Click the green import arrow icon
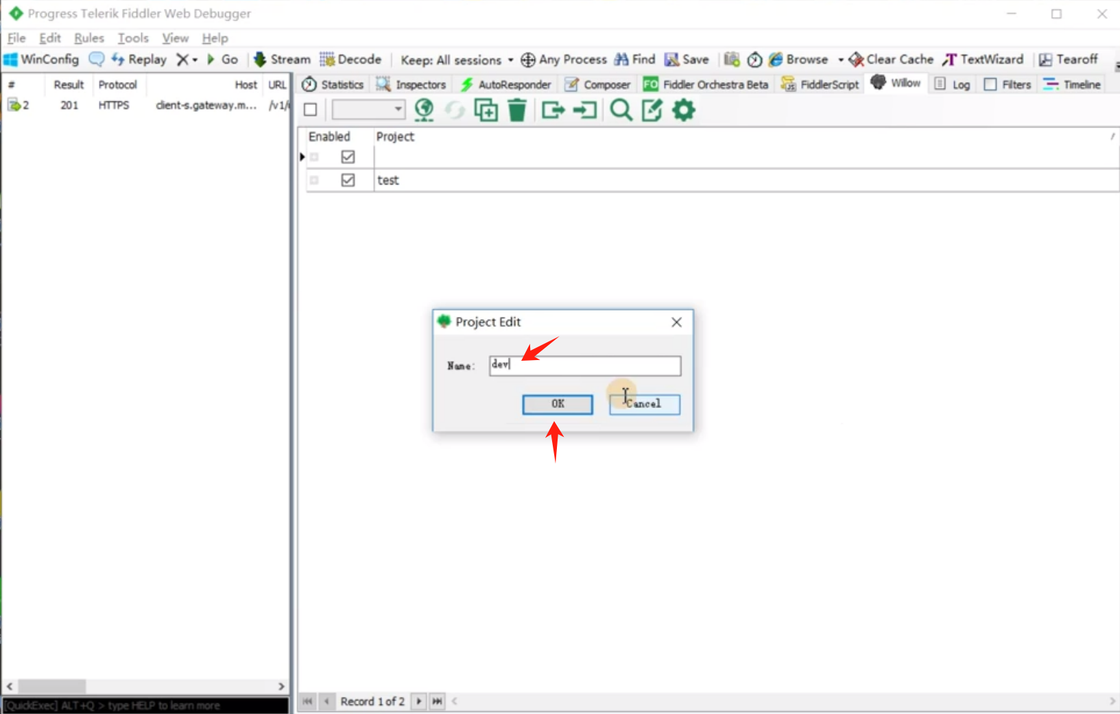This screenshot has width=1120, height=714. tap(585, 110)
